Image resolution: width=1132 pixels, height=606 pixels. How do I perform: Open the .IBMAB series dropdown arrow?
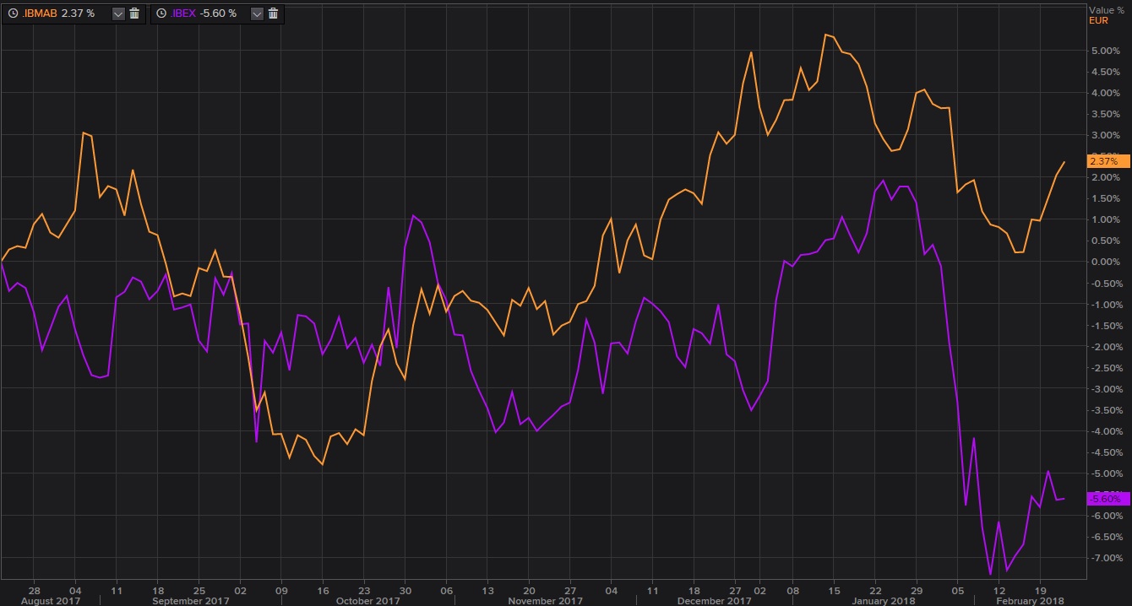117,14
